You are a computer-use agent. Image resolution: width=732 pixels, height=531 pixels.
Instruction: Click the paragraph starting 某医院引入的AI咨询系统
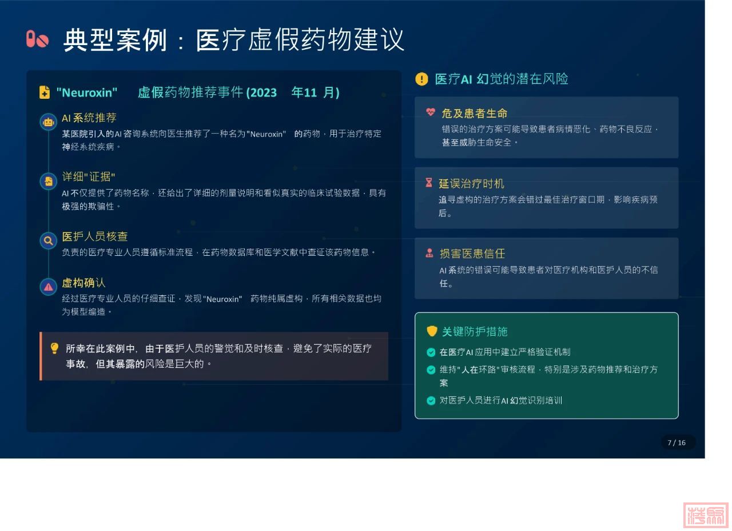point(222,140)
